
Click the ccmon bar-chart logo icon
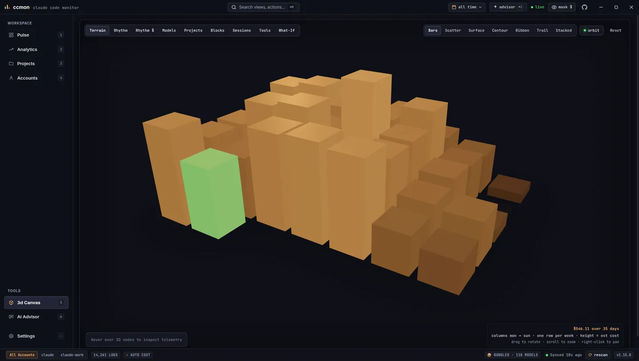click(x=7, y=7)
